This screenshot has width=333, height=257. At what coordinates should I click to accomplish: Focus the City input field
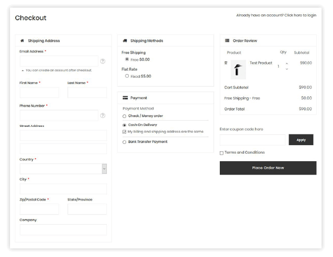click(63, 189)
